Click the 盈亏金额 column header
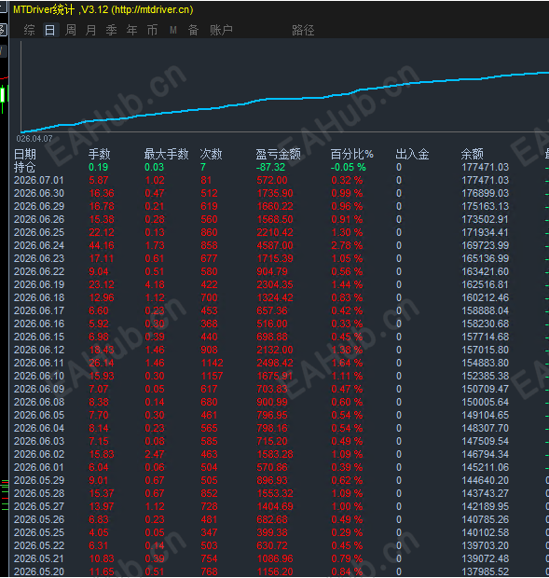Viewport: 549px width, 578px height. tap(278, 154)
